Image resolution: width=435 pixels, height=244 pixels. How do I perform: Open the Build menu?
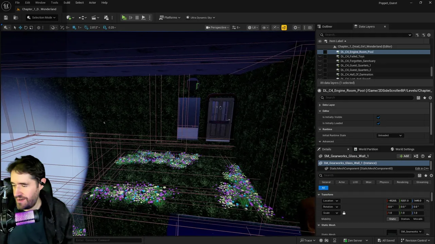[67, 3]
